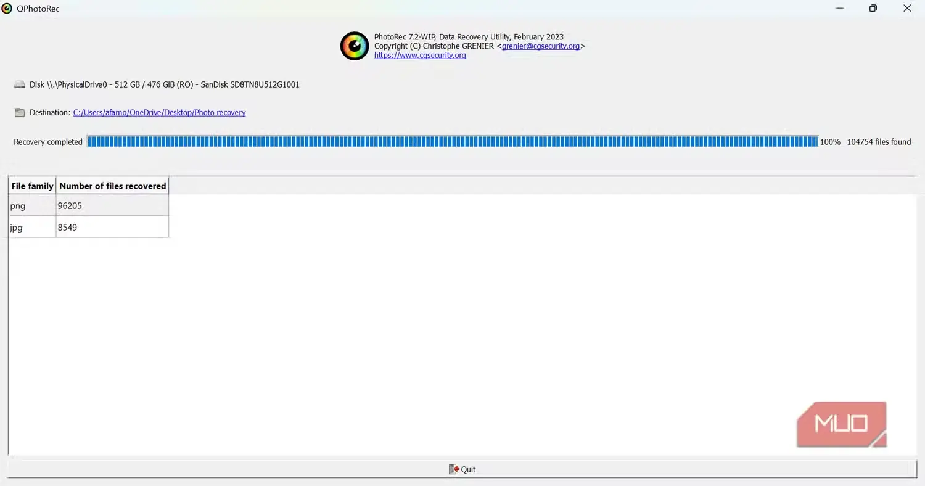This screenshot has height=486, width=925.
Task: Open the https://www.cgsecurity.org website link
Action: [x=420, y=56]
